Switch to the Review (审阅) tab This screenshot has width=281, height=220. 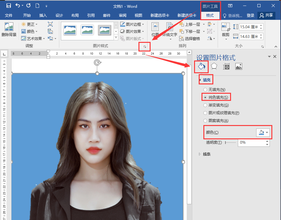pos(123,16)
